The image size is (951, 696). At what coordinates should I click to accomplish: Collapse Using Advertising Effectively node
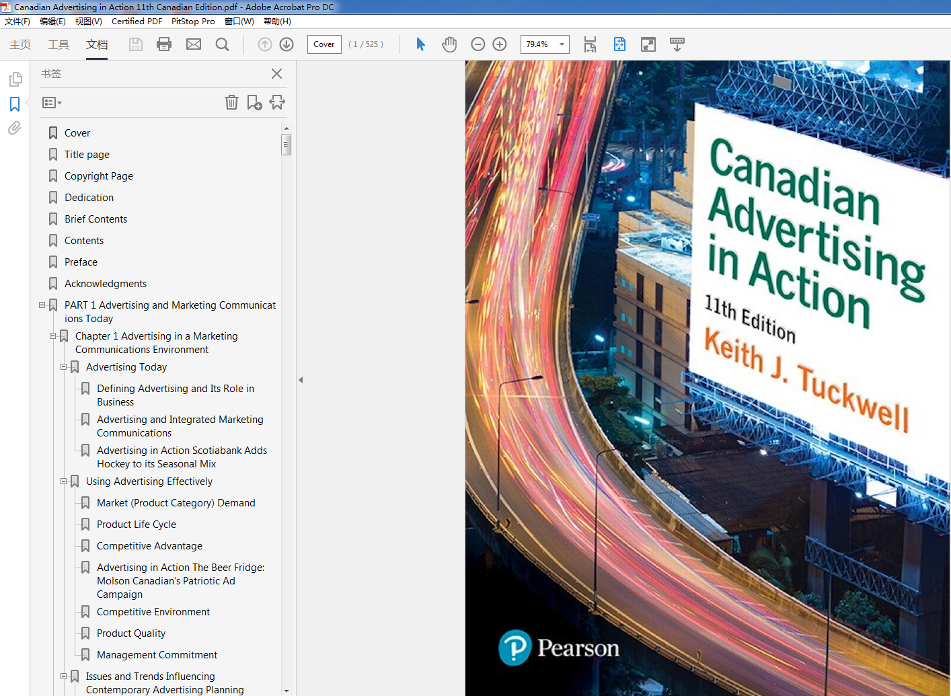coord(63,481)
